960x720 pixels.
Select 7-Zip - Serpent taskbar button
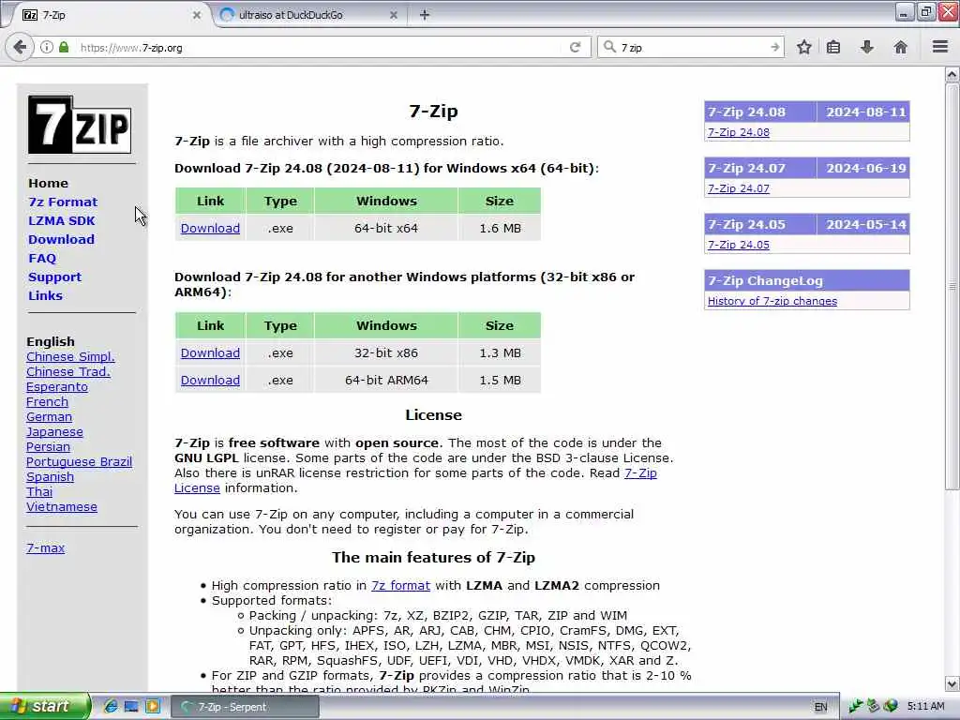point(245,707)
